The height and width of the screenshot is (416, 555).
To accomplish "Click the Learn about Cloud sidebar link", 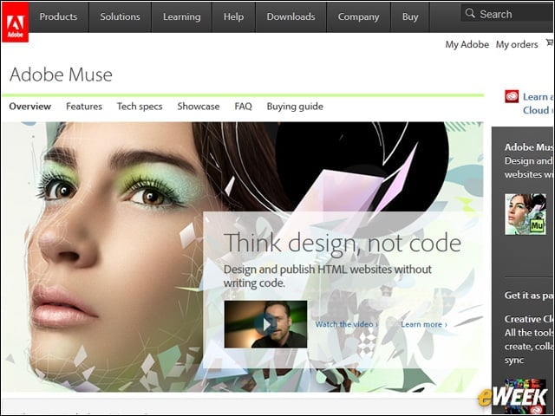I will [539, 103].
